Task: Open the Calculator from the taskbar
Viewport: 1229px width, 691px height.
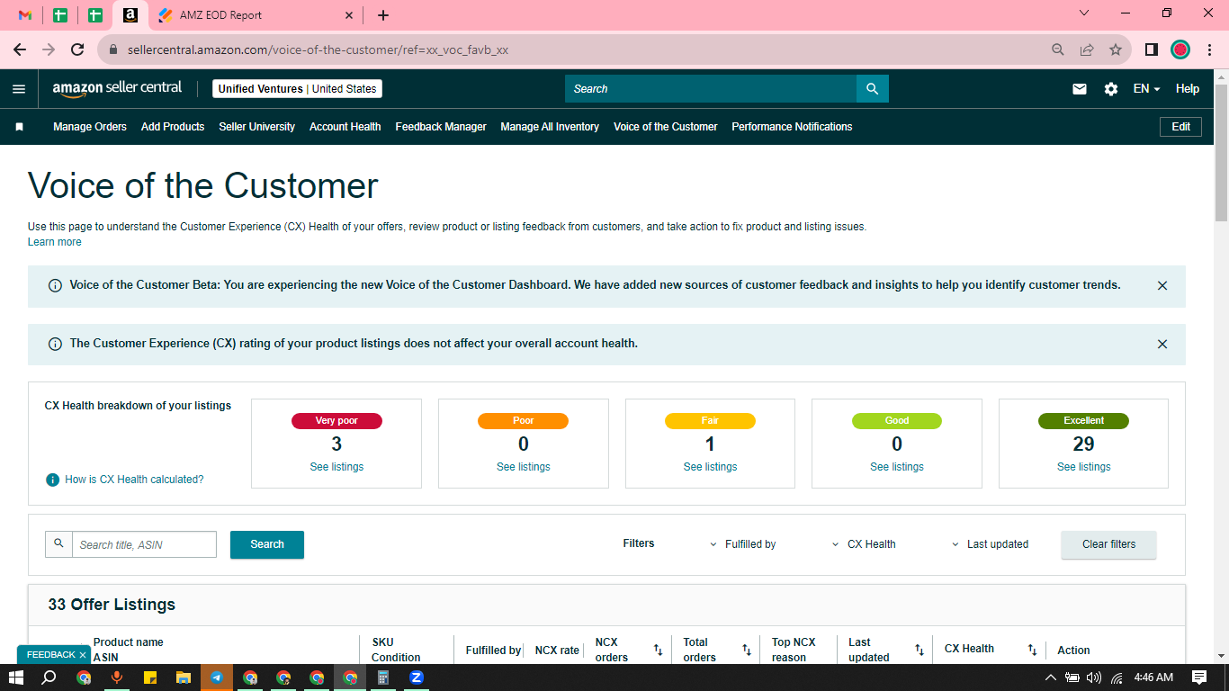Action: 382,678
